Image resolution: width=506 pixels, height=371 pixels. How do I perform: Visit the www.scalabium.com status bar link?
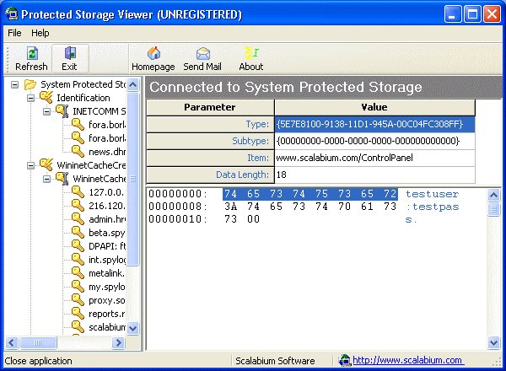pos(407,360)
